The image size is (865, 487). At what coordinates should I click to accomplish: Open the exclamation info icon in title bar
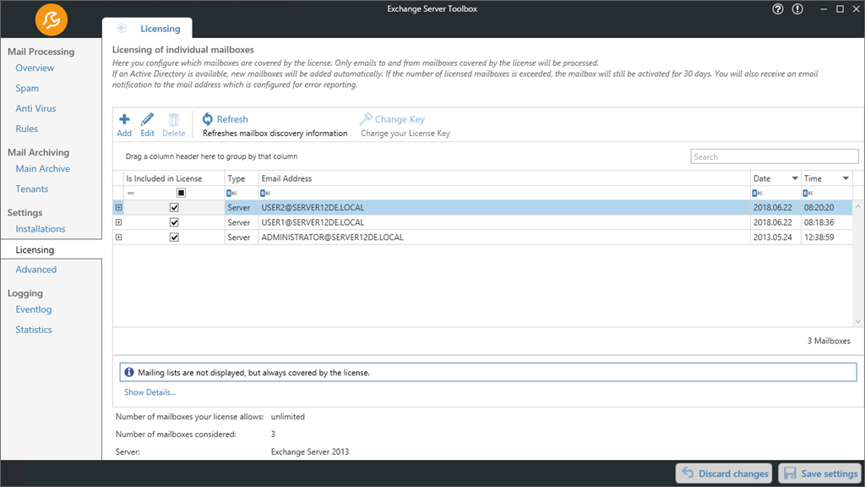(797, 8)
